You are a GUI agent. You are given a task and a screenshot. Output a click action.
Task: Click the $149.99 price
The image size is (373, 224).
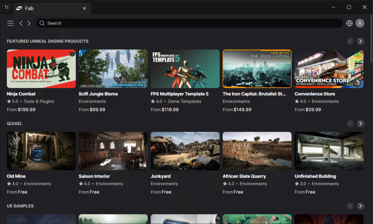point(243,110)
